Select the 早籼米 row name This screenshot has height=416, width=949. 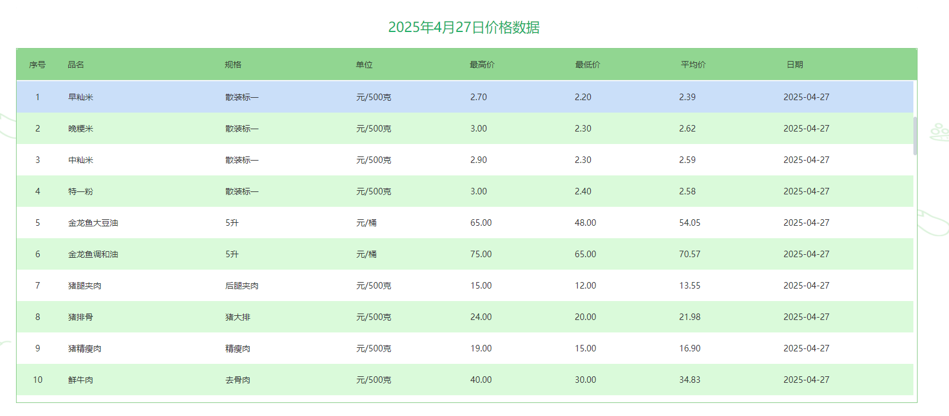click(81, 97)
